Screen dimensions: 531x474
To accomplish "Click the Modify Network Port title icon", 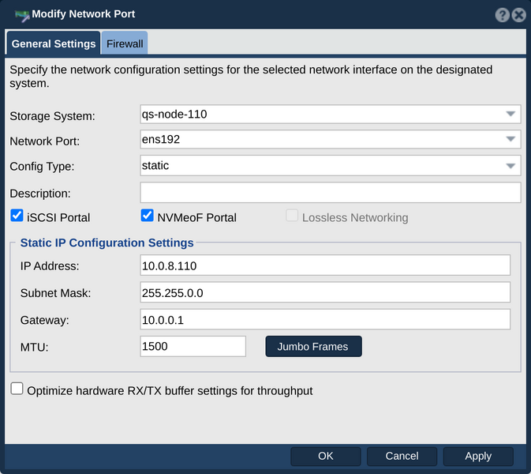I will pyautogui.click(x=22, y=15).
